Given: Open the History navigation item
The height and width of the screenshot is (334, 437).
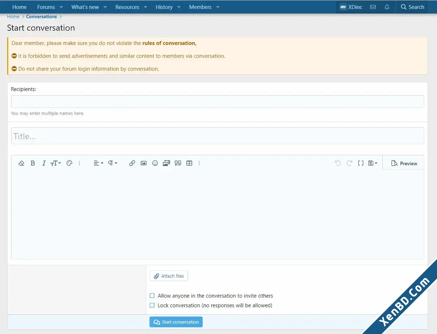Looking at the screenshot, I should (x=164, y=7).
